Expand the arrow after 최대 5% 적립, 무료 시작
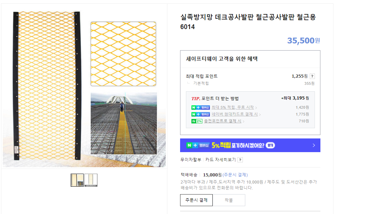Image resolution: width=365 pixels, height=214 pixels. tap(256, 108)
